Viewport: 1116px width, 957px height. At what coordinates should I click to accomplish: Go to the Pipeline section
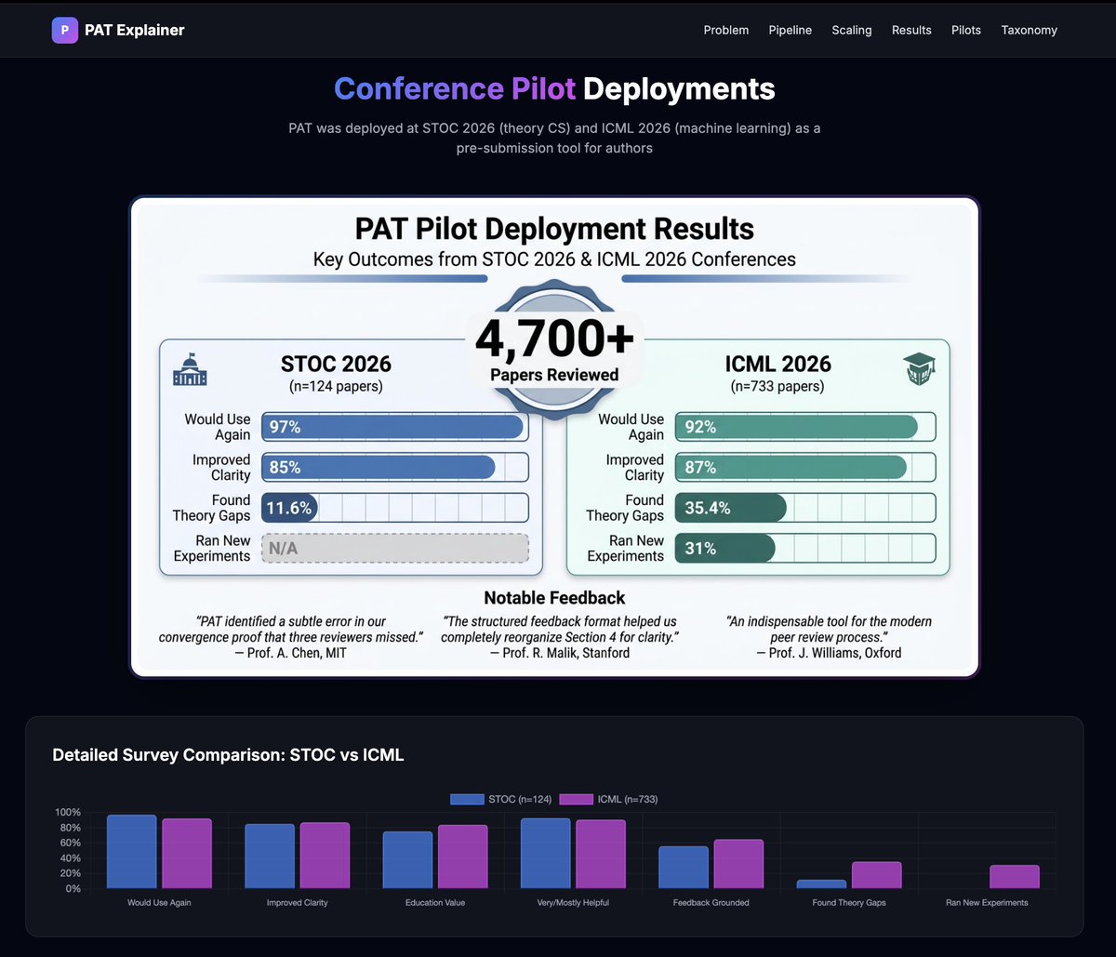pos(790,30)
